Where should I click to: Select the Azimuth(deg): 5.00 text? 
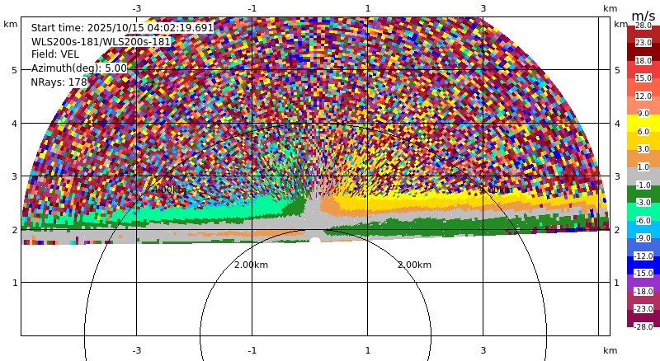78,68
